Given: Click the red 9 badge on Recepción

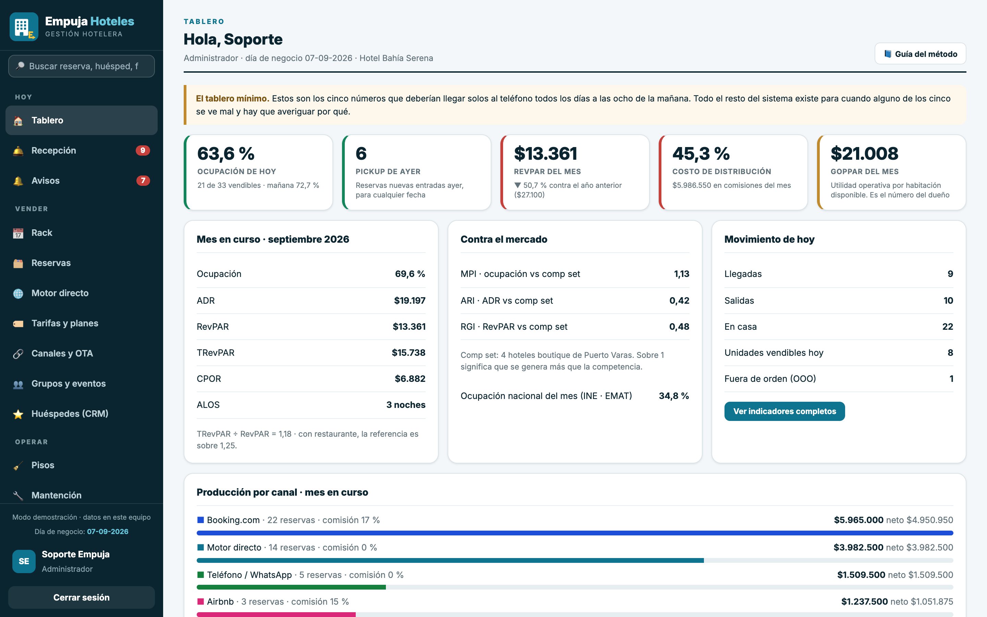Looking at the screenshot, I should point(143,150).
